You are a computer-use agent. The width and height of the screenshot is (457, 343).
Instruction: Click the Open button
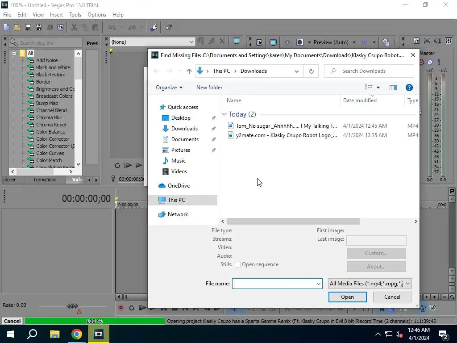(x=347, y=297)
